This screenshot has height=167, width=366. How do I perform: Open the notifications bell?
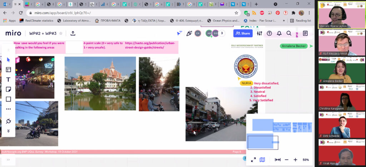(x=279, y=33)
